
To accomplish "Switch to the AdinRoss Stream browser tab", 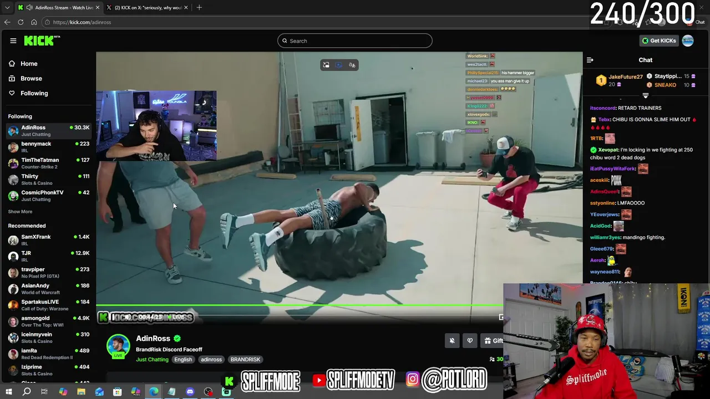I will (58, 8).
